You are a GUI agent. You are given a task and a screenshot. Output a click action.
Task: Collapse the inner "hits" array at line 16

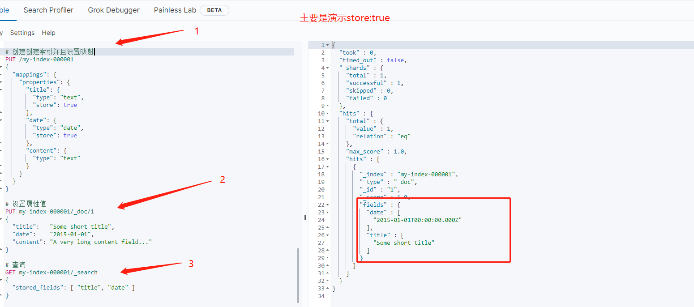[x=327, y=159]
